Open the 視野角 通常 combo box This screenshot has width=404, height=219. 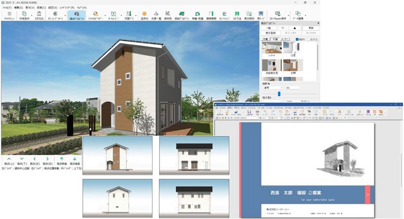tap(272, 88)
